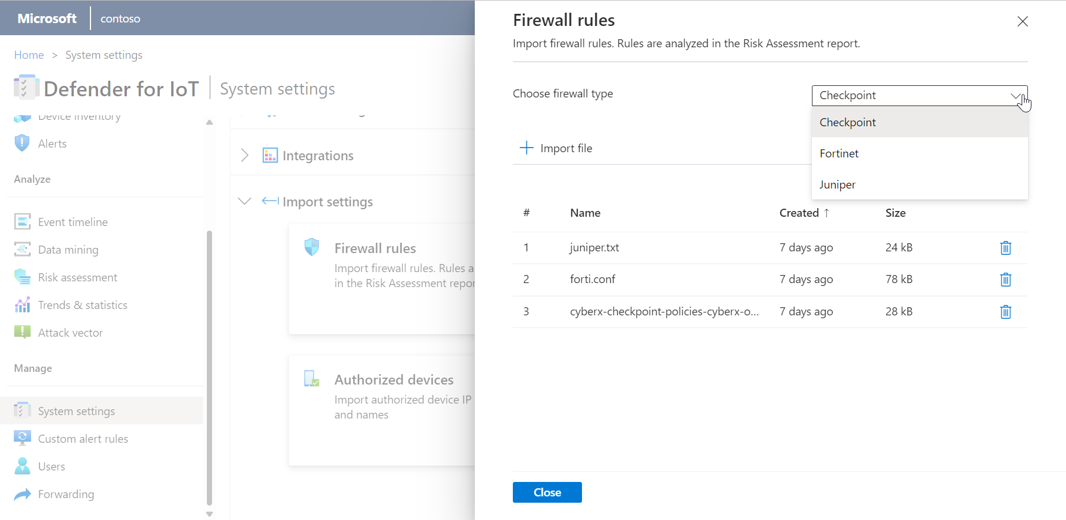Click the System settings sidebar icon
Viewport: 1066px width, 520px height.
click(22, 410)
